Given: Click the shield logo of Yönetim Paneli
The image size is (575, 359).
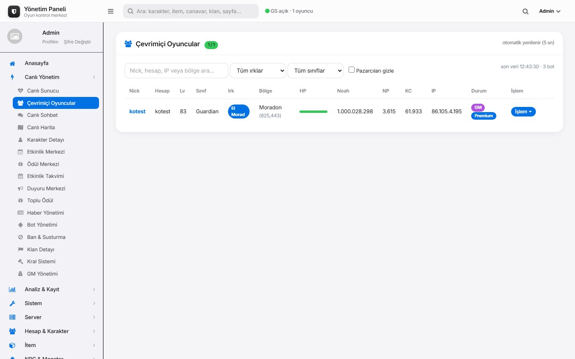Looking at the screenshot, I should [14, 12].
